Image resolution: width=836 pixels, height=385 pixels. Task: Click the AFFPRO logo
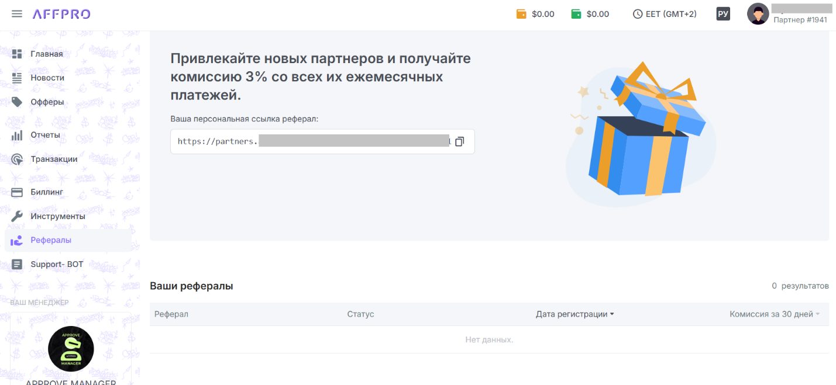click(x=61, y=14)
